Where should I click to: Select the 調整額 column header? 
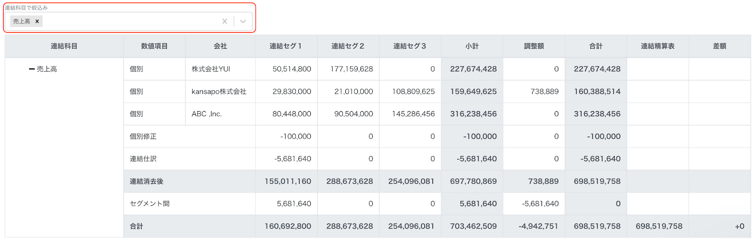click(534, 46)
